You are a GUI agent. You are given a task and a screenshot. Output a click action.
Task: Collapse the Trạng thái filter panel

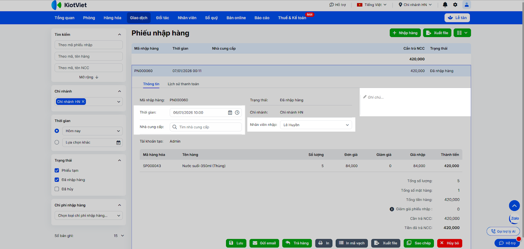(120, 161)
